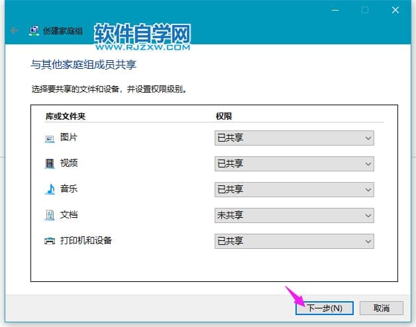Open the 图片 permission dropdown
The image size is (416, 327).
(294, 138)
